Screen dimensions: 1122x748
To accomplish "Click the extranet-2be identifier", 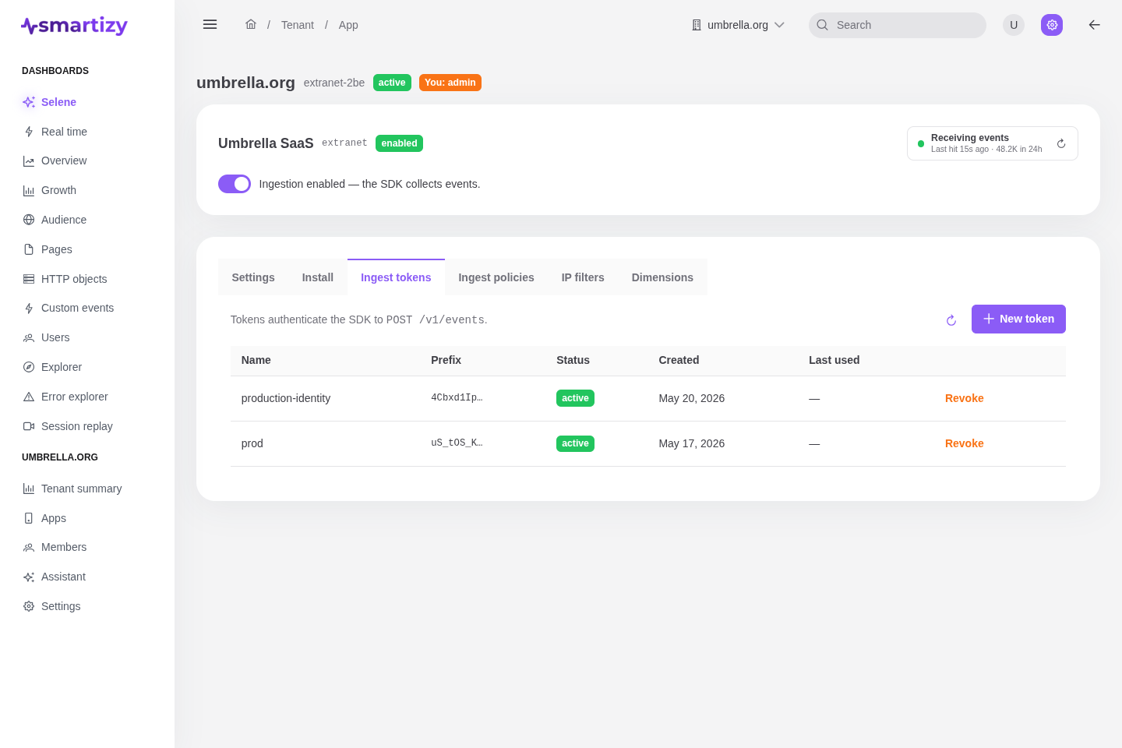I will tap(334, 83).
